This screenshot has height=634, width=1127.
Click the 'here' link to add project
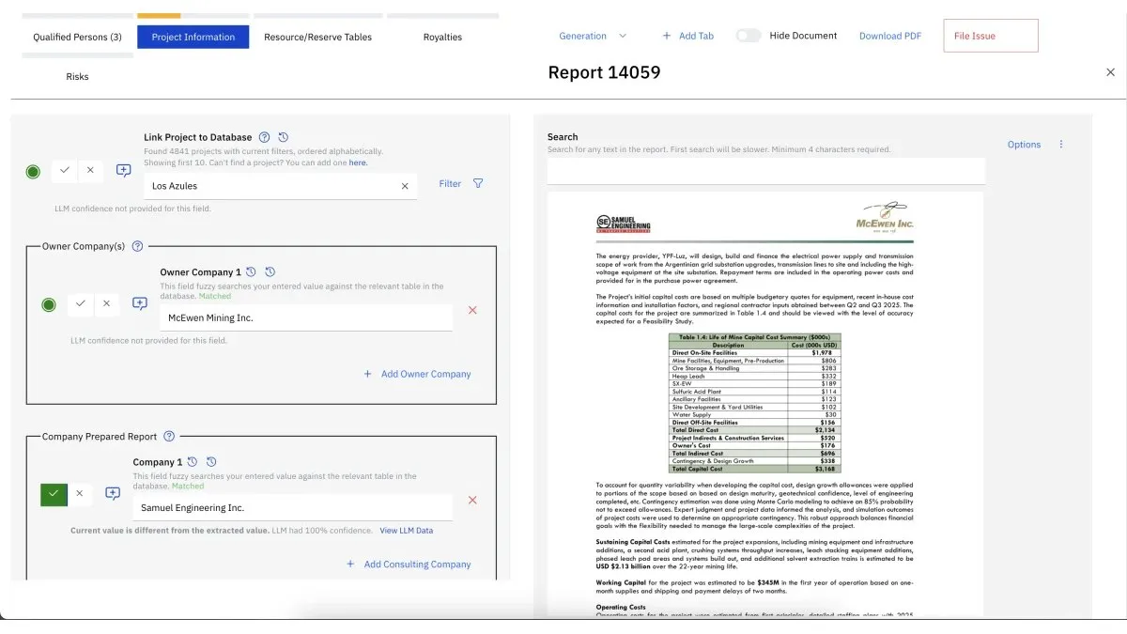[x=358, y=162]
